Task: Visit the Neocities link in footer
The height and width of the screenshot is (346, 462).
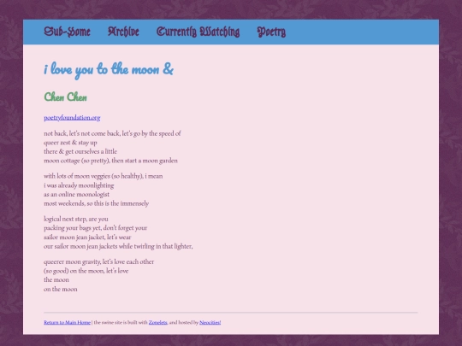Action: 210,322
